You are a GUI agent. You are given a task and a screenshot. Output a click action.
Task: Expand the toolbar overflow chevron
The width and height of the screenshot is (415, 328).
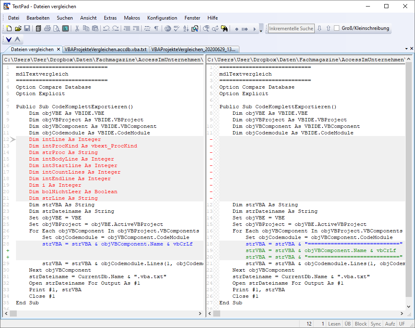(261, 32)
